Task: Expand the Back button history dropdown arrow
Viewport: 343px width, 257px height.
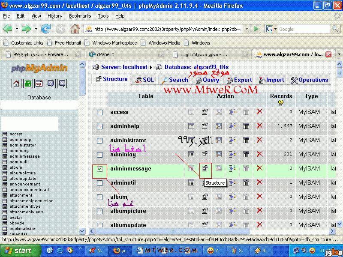Action: [x=16, y=29]
